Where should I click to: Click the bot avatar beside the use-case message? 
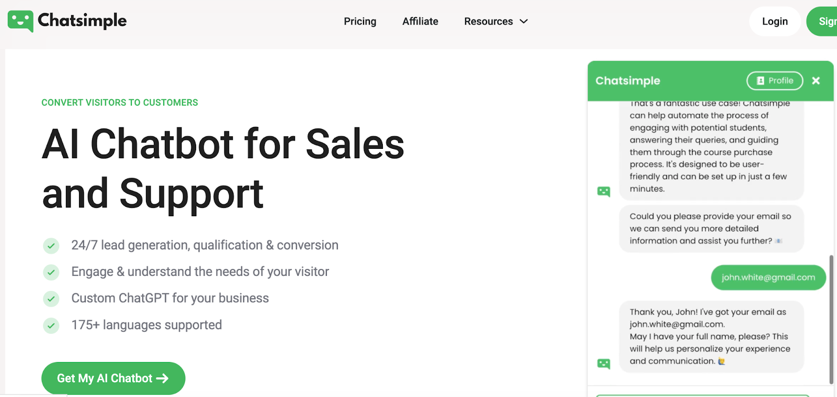(x=604, y=192)
